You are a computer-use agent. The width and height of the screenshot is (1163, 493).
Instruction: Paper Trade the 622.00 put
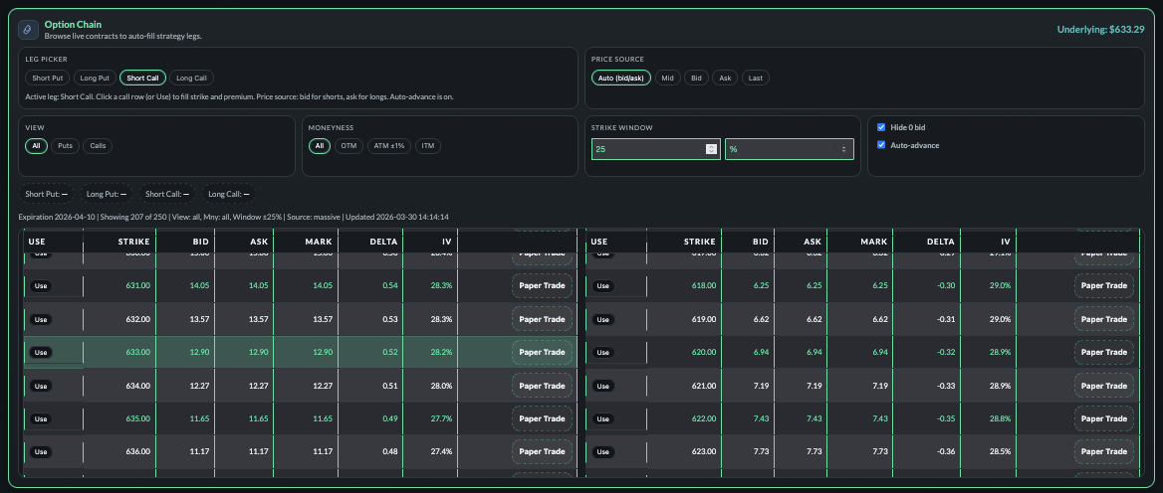point(1104,419)
